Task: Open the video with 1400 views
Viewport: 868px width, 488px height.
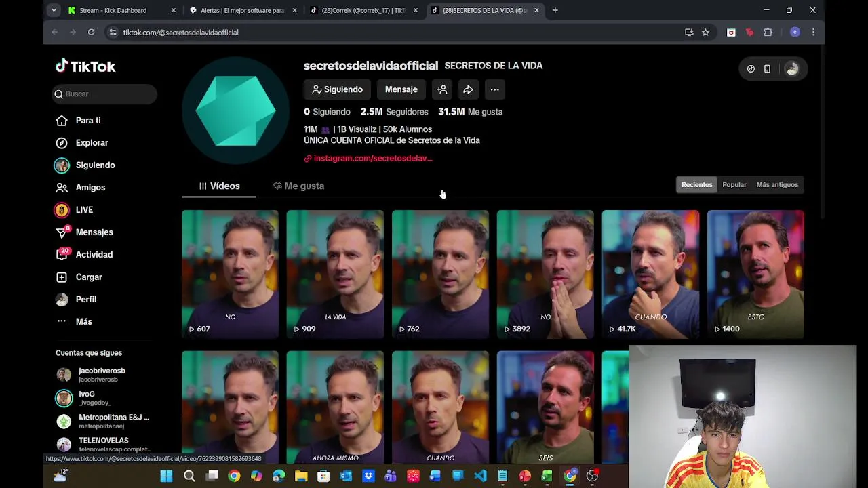Action: 755,274
